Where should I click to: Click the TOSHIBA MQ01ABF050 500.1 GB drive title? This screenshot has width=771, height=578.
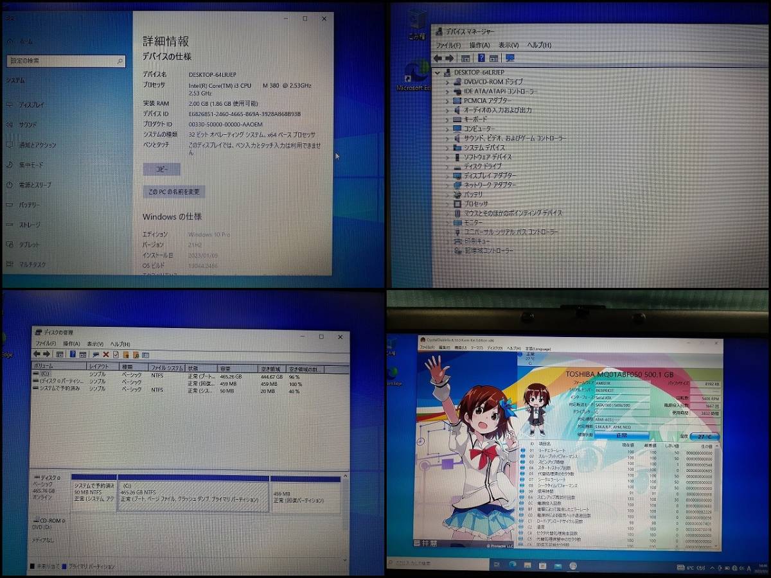click(x=619, y=374)
